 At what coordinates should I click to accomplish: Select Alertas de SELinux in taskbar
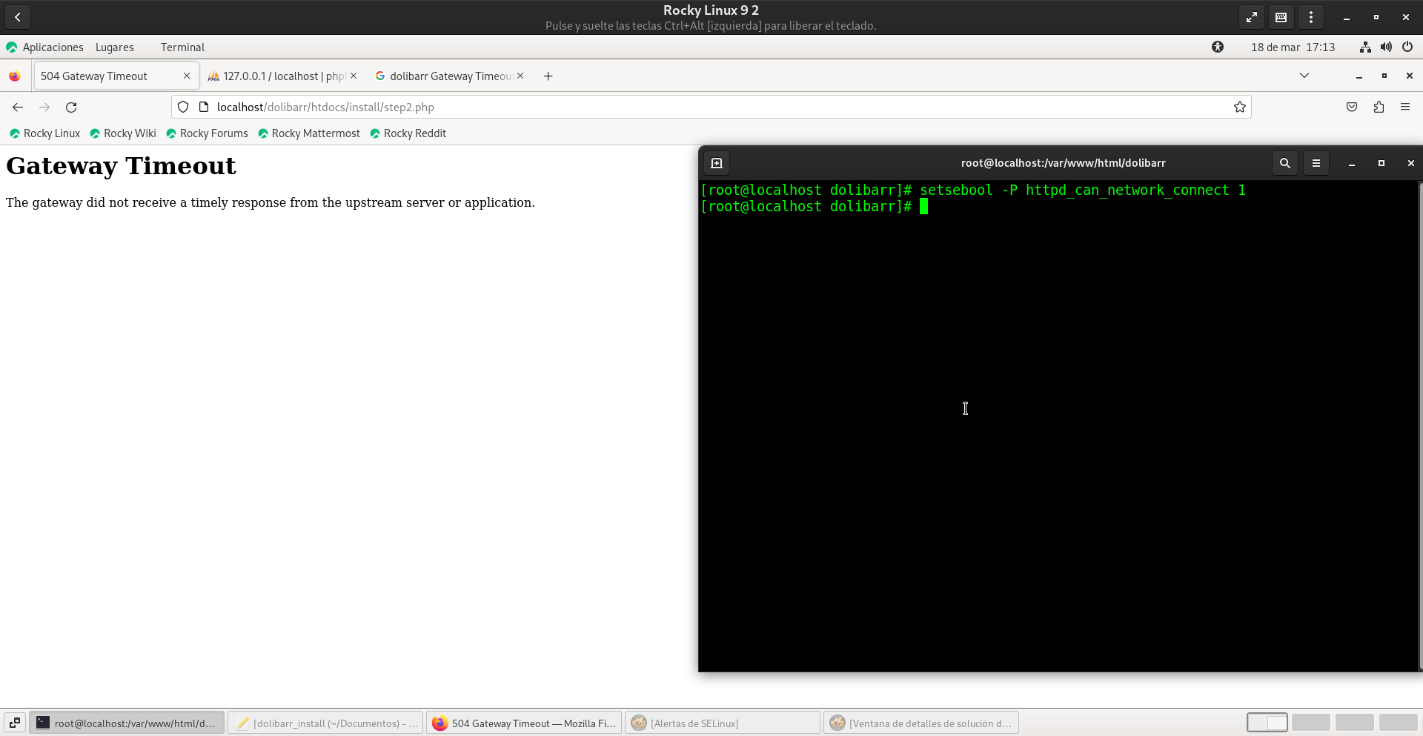[x=722, y=723]
